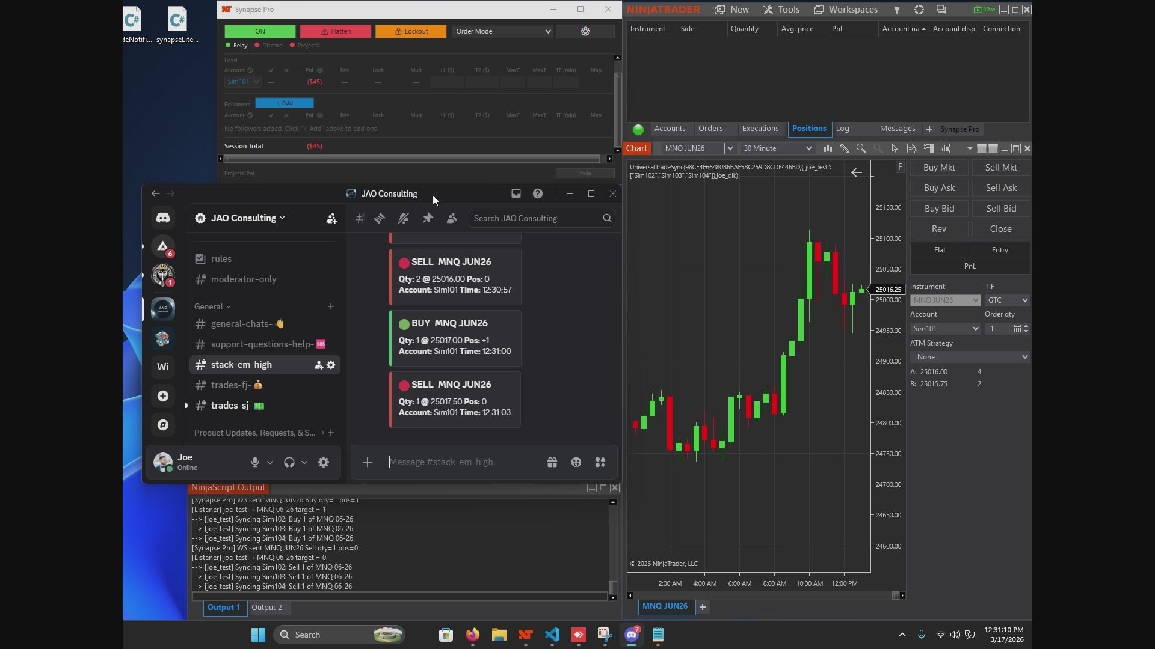
Task: Switch to Output 2 tab
Action: [x=266, y=608]
